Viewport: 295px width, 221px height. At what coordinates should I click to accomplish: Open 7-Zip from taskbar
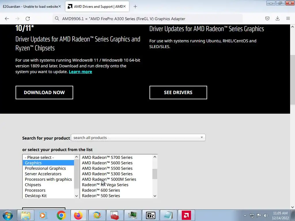(150, 215)
